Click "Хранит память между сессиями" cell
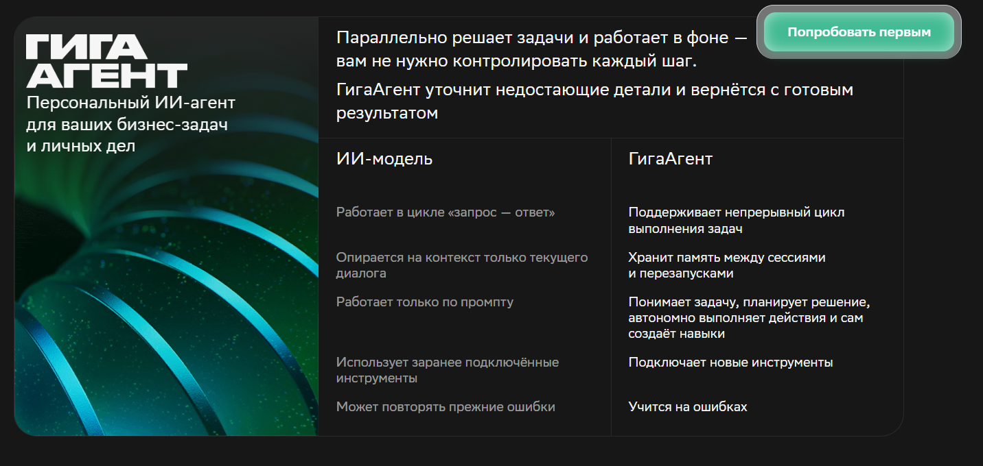Viewport: 983px width, 466px height. tap(727, 265)
